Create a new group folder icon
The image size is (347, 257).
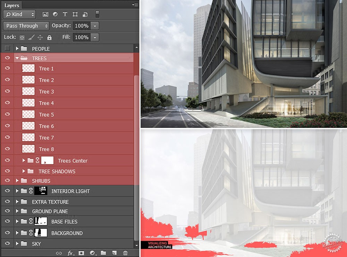click(x=103, y=253)
